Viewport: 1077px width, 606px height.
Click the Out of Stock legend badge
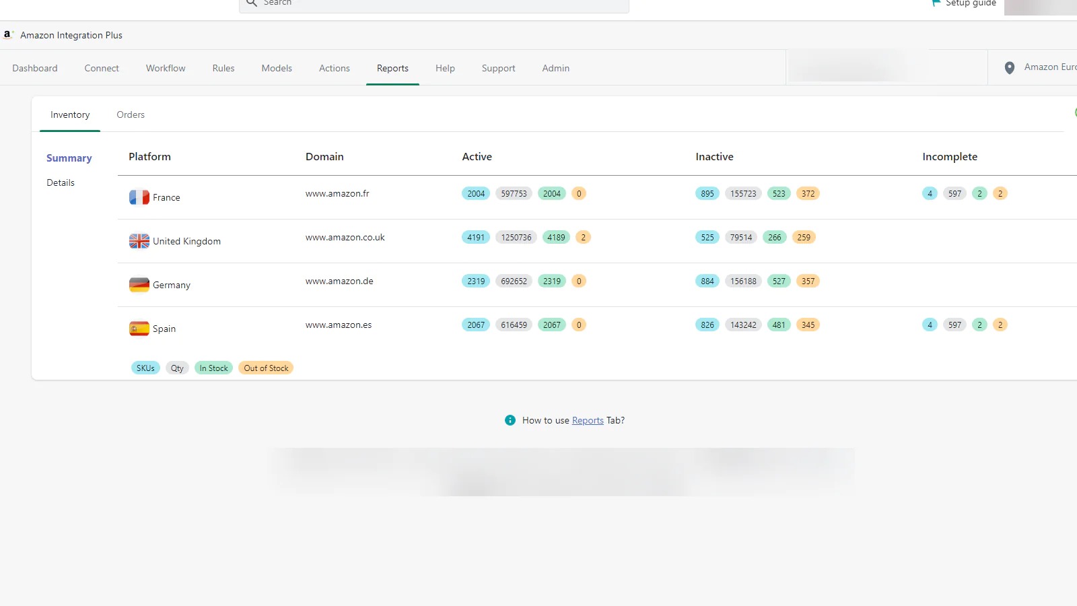point(266,368)
